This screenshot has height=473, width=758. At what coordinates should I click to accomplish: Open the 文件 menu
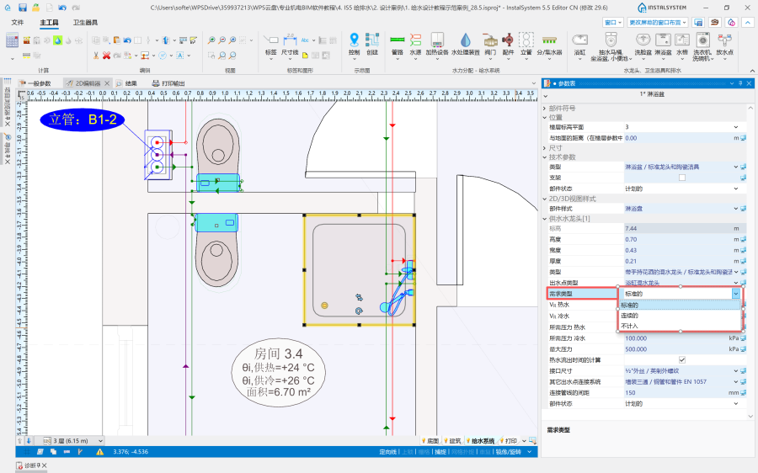tap(18, 22)
